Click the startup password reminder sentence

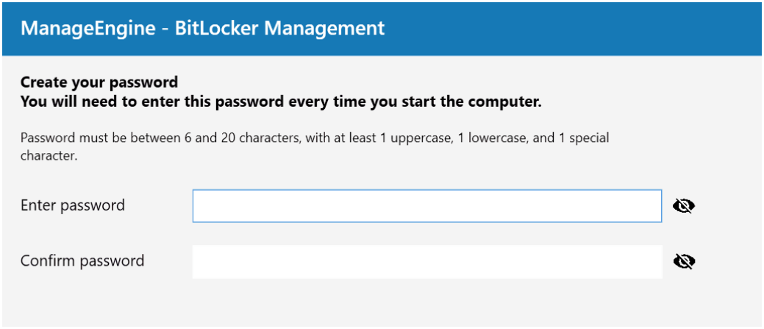coord(281,102)
